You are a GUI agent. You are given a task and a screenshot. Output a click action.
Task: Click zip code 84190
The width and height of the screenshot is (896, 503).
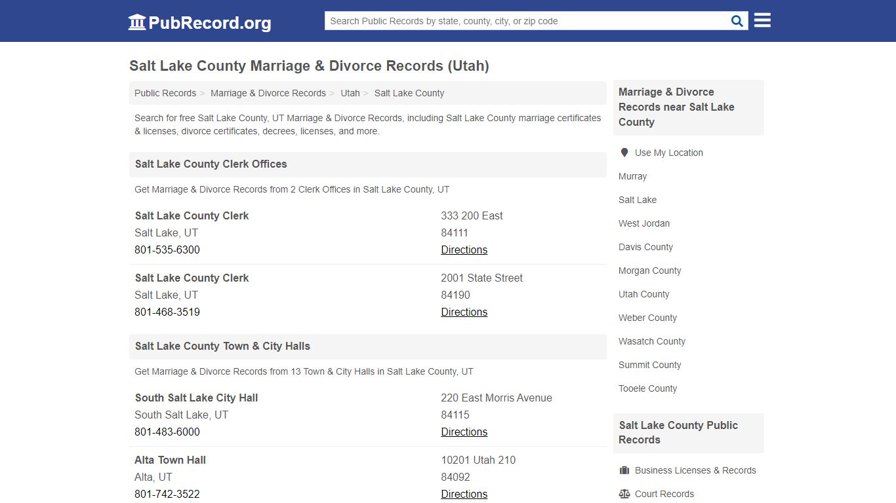[x=456, y=295]
